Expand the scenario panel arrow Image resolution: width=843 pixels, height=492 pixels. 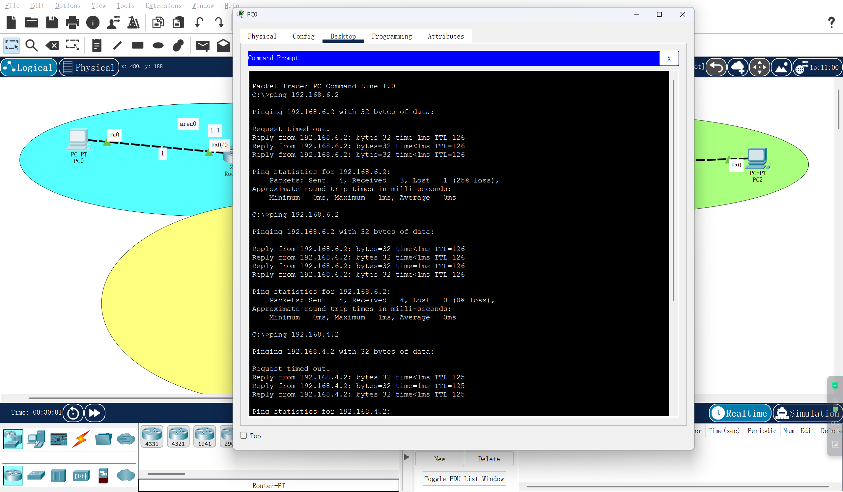click(x=407, y=457)
